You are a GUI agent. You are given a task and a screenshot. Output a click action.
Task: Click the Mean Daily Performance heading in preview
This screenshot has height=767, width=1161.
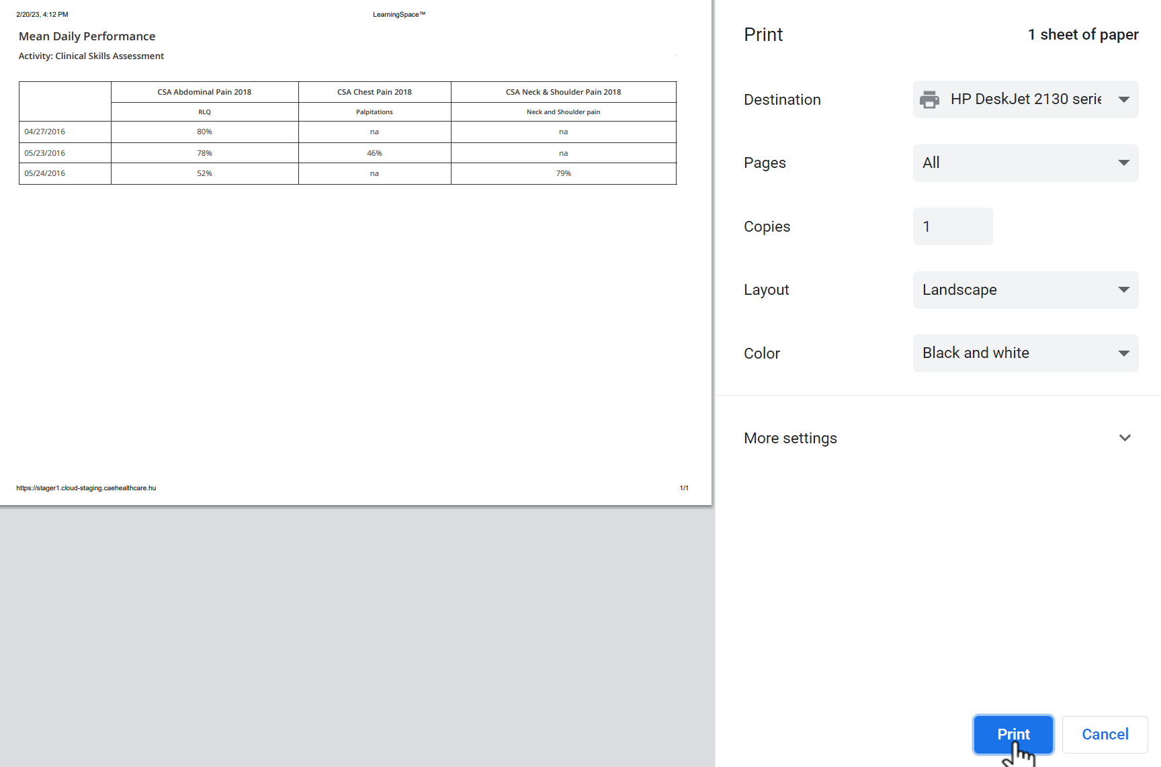pyautogui.click(x=87, y=36)
